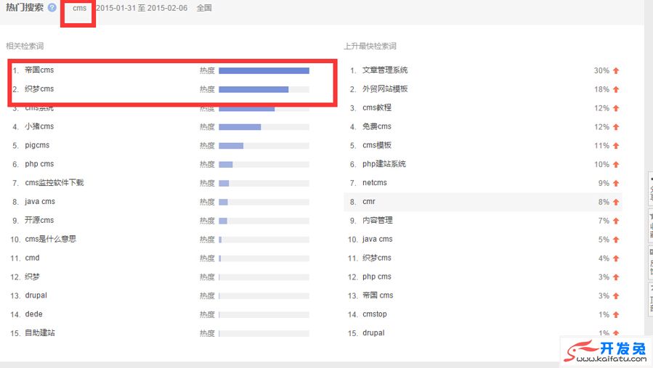Click cms模板 in rising terms
This screenshot has height=368, width=653.
[x=377, y=145]
